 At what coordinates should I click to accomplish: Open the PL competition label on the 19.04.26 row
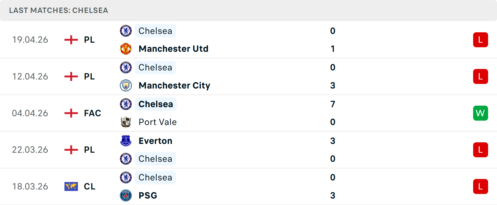(x=89, y=40)
